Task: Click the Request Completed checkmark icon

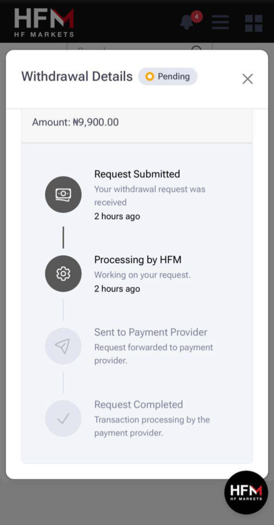Action: click(63, 418)
